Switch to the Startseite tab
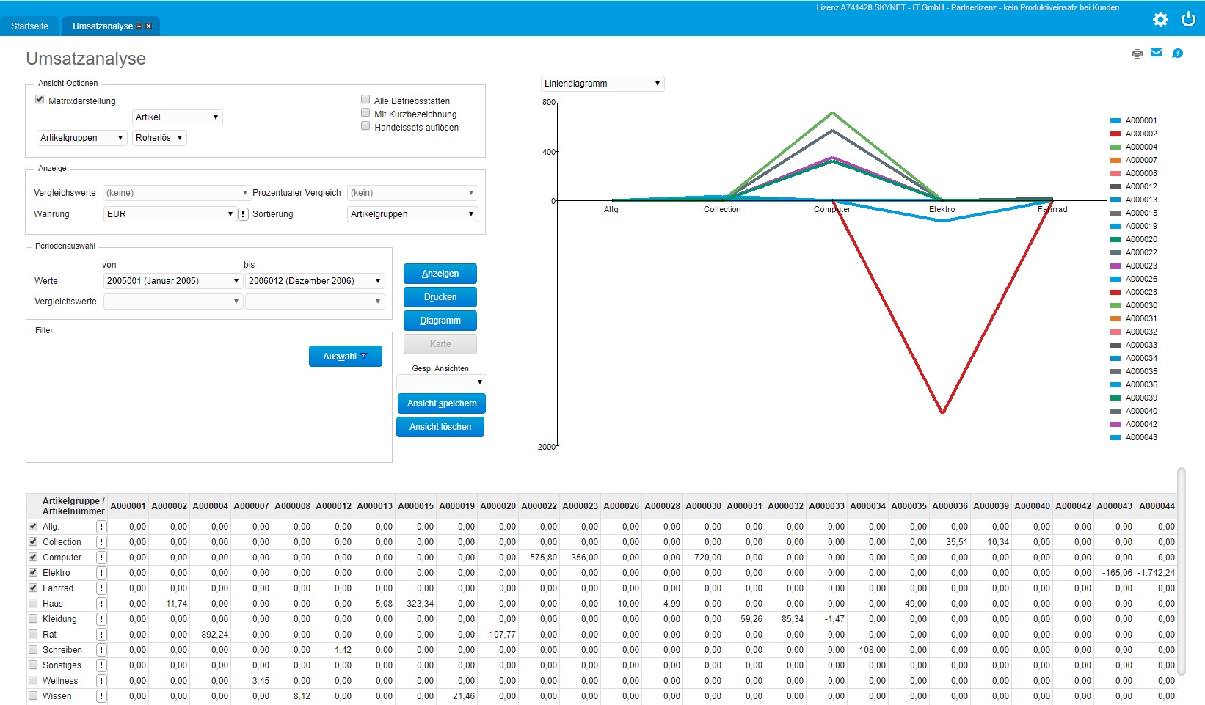This screenshot has height=705, width=1205. point(29,26)
